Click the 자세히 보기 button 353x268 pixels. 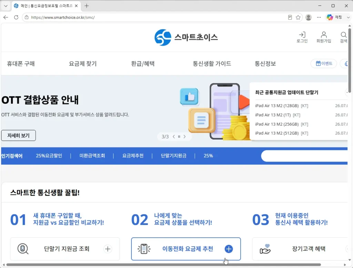click(x=19, y=135)
